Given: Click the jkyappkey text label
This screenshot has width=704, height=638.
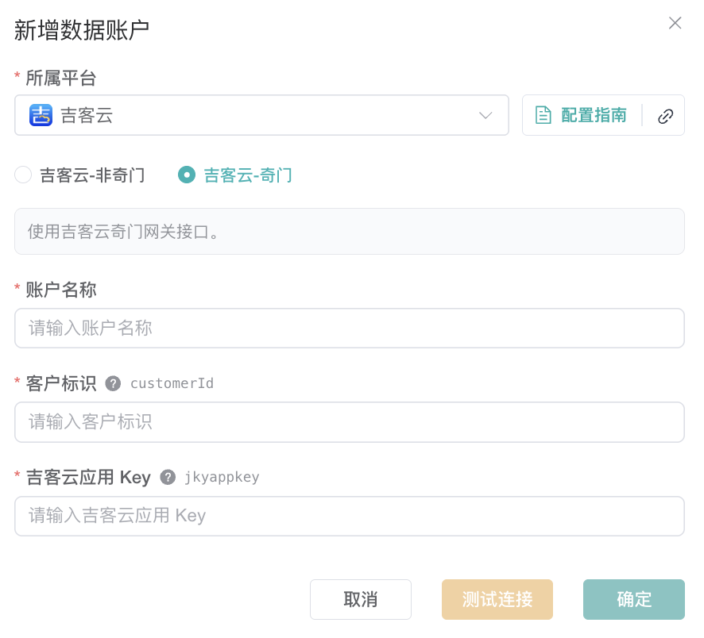Looking at the screenshot, I should [x=222, y=477].
